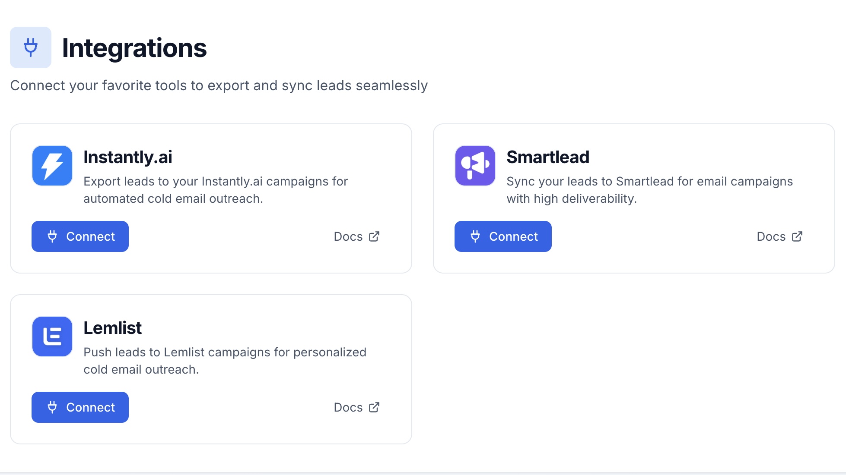This screenshot has height=475, width=846.
Task: Click plug icon on Instantly.ai Connect button
Action: tap(52, 236)
